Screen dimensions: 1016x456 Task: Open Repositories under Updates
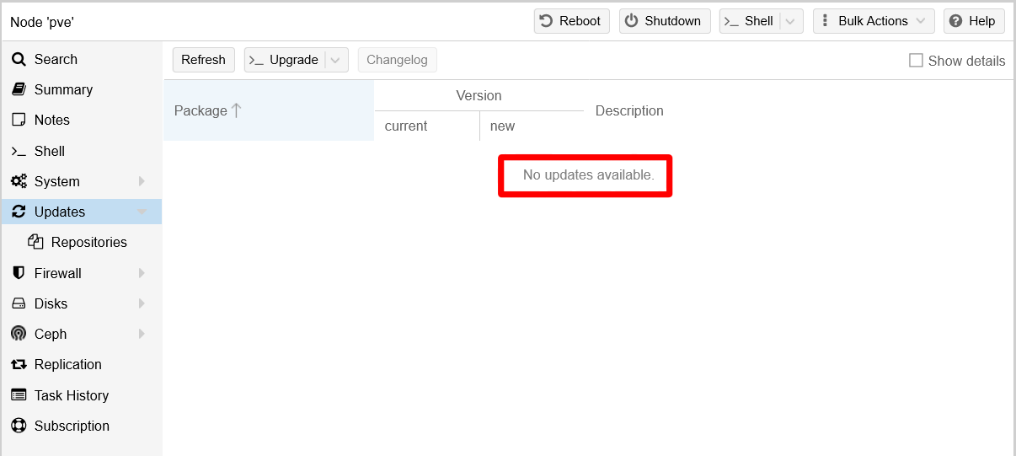(x=88, y=242)
